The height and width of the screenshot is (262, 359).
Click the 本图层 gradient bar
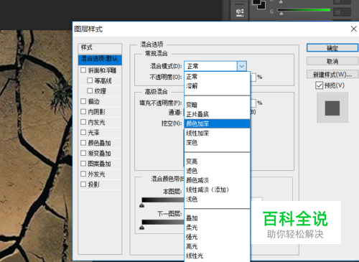163,200
